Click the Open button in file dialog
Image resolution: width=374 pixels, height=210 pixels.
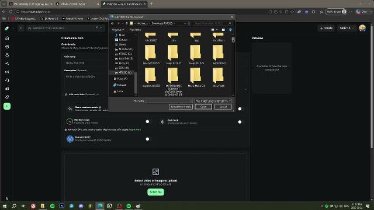203,107
